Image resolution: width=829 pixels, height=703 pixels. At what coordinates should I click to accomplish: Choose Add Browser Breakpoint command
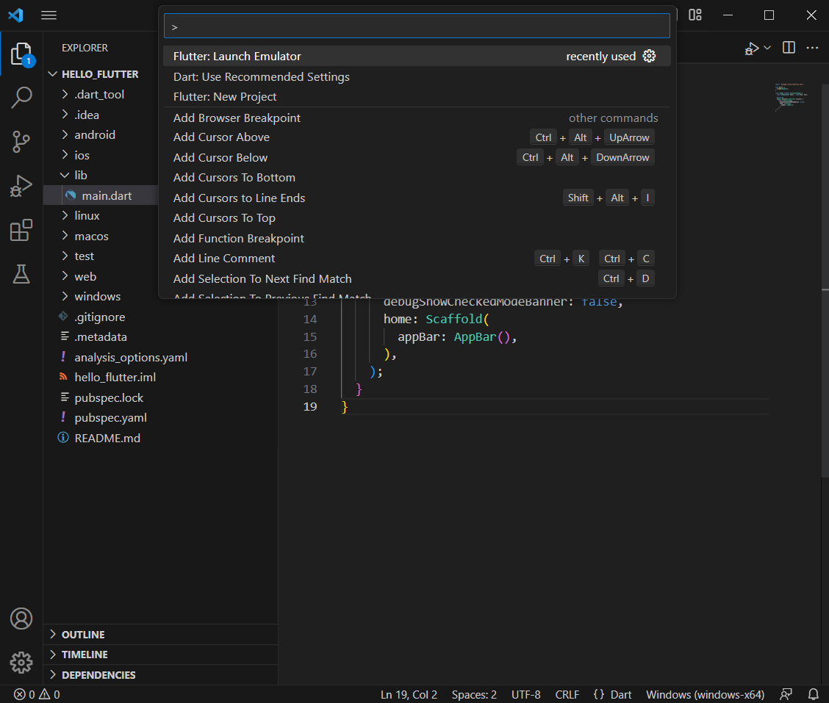(417, 118)
